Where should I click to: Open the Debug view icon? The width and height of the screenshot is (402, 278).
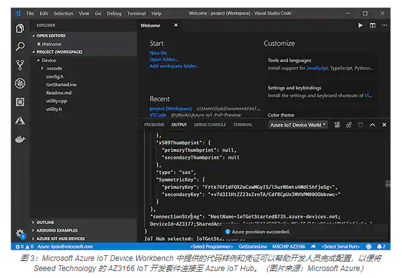[x=20, y=83]
